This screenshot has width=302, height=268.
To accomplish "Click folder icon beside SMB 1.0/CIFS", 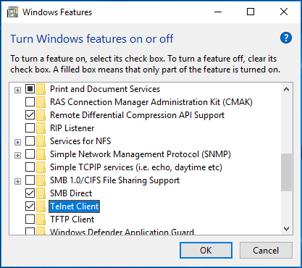I will (x=41, y=180).
